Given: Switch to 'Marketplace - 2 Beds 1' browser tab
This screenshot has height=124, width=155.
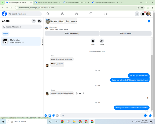Looking at the screenshot, I should point(105,2).
